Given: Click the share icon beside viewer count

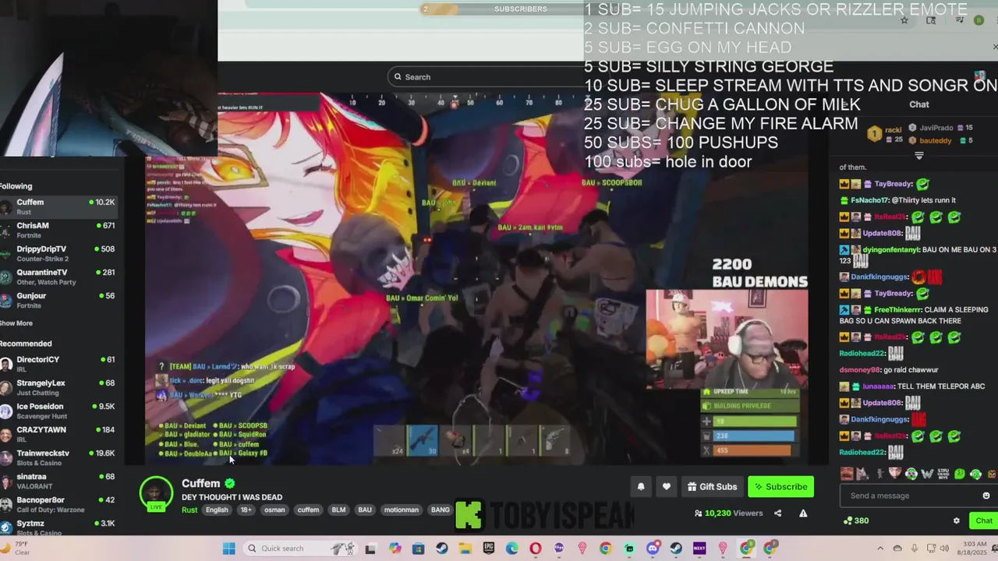Looking at the screenshot, I should 777,513.
